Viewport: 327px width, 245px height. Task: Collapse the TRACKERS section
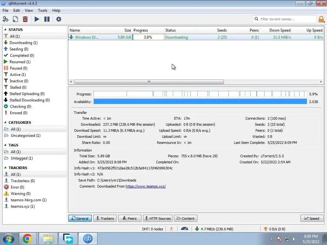[5, 168]
